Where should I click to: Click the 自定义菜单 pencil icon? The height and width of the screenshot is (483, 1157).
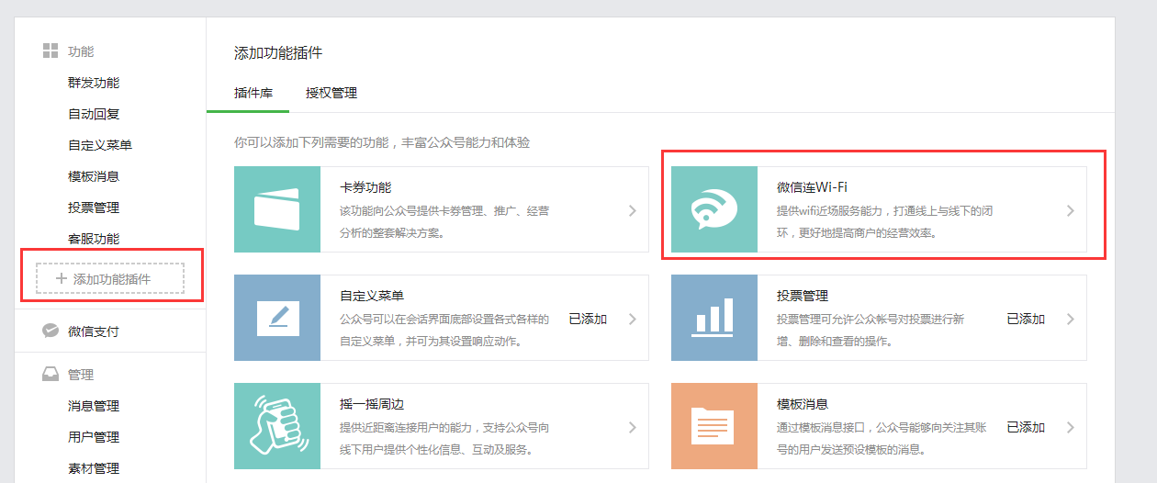(x=277, y=318)
